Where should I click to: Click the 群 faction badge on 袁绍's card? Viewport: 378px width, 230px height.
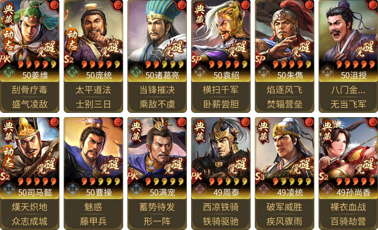199,72
